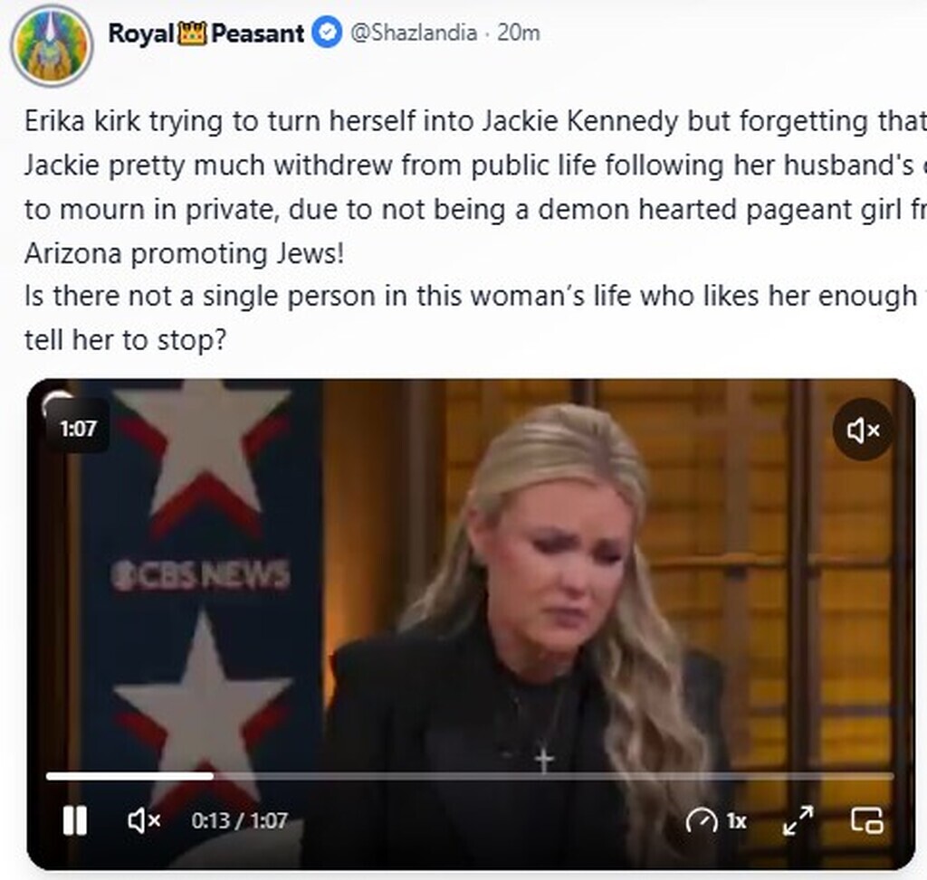Click the blue verified badge

tap(327, 33)
